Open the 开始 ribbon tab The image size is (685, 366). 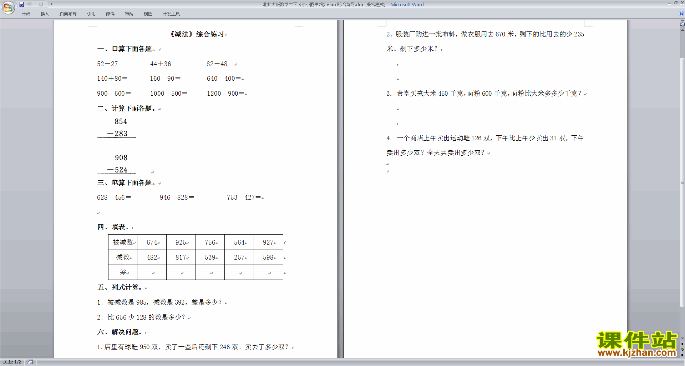26,14
